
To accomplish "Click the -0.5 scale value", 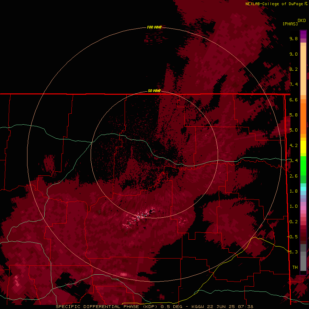I will (293, 237).
